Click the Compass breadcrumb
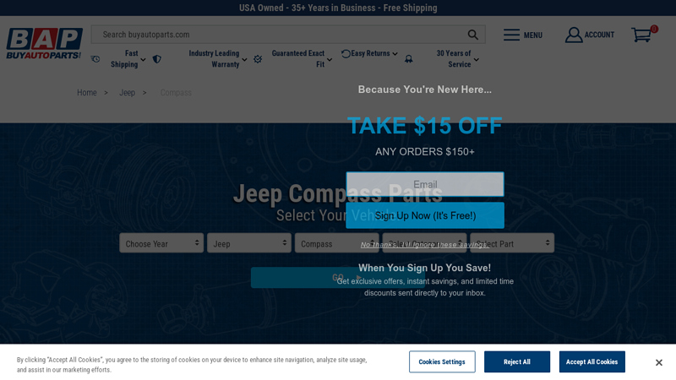The width and height of the screenshot is (676, 380). coord(176,93)
